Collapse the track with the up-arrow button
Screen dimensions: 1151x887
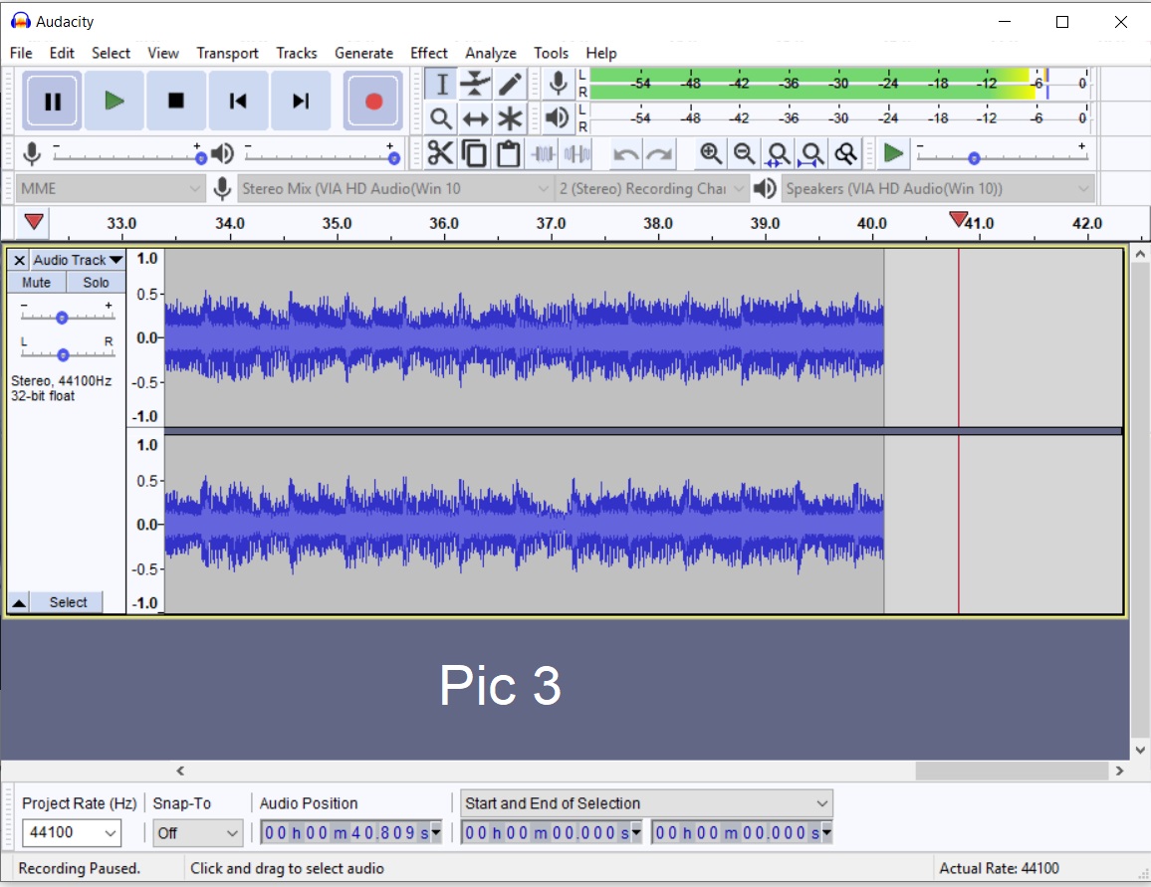(19, 602)
